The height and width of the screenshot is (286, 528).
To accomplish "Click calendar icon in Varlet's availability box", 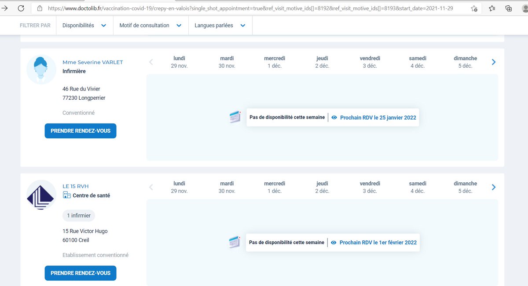I will click(235, 117).
